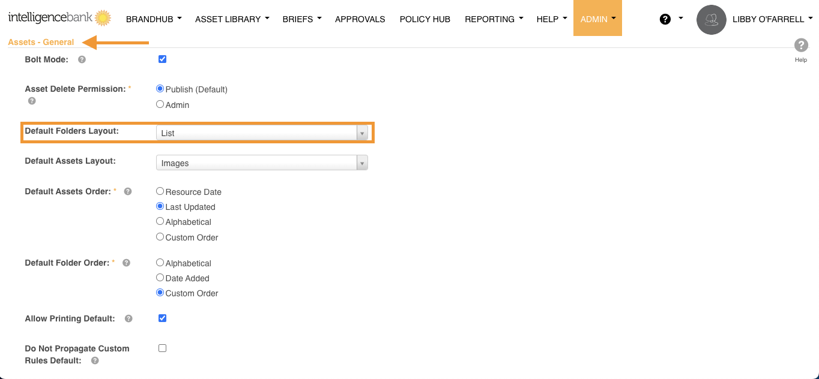Enable Do Not Propagate Custom Rules Default
The width and height of the screenshot is (819, 379).
tap(162, 348)
